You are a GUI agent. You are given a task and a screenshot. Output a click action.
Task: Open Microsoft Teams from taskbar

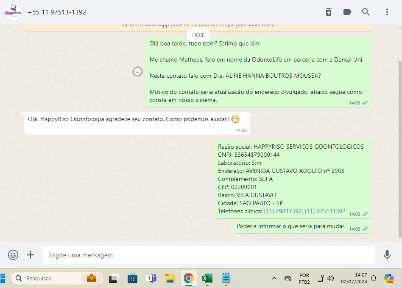pyautogui.click(x=151, y=278)
